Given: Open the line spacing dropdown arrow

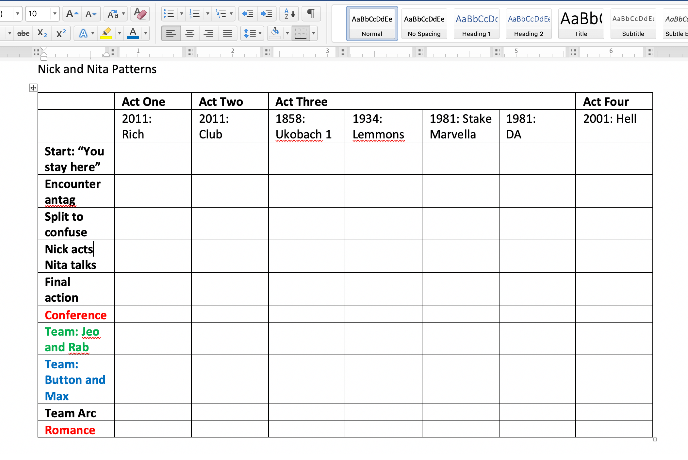Looking at the screenshot, I should [260, 33].
